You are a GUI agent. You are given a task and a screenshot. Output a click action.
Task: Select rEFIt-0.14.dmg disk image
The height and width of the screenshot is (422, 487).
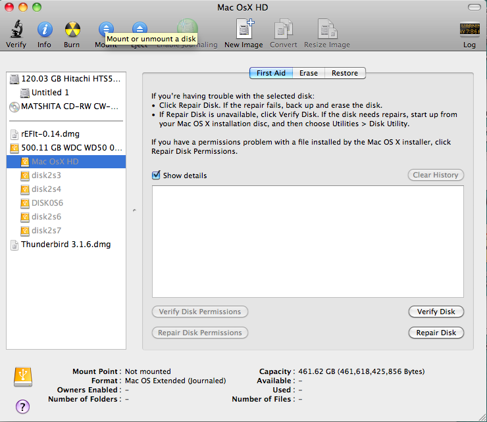click(66, 134)
